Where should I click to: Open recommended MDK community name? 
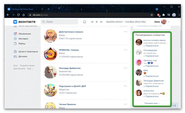pos(146,70)
